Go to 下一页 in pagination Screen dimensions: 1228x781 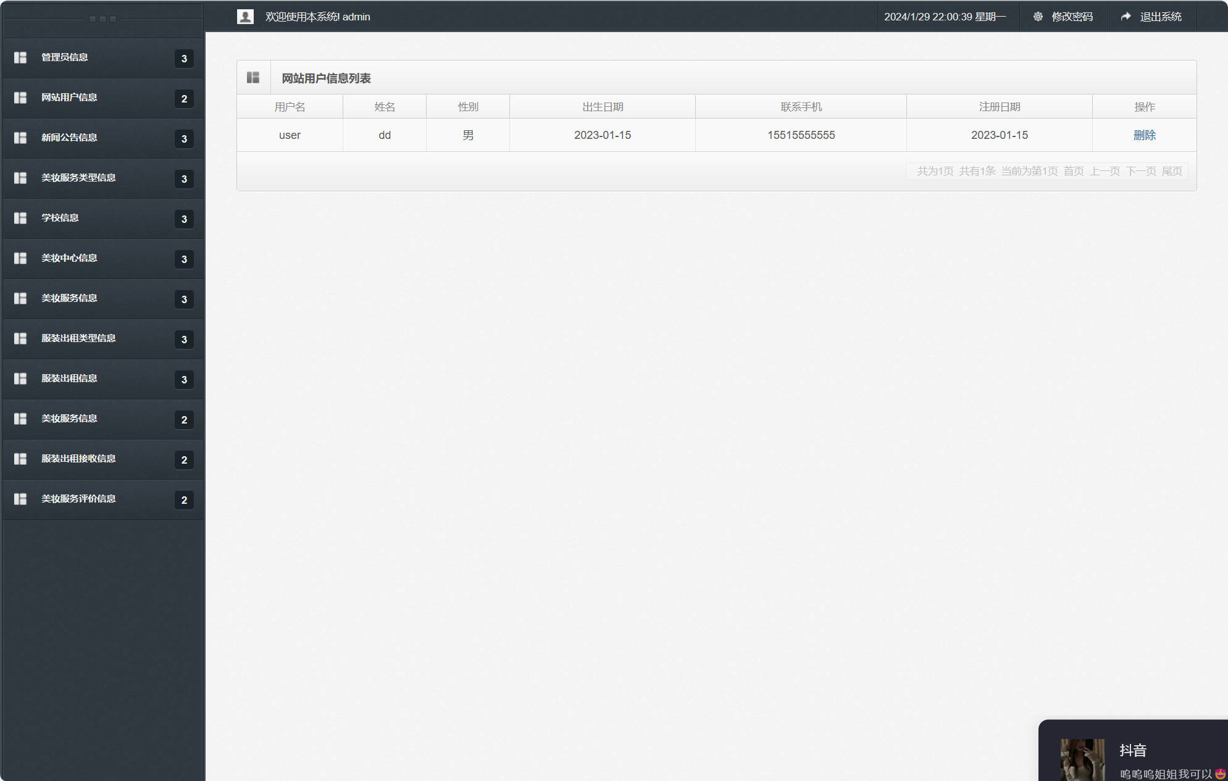click(1140, 171)
